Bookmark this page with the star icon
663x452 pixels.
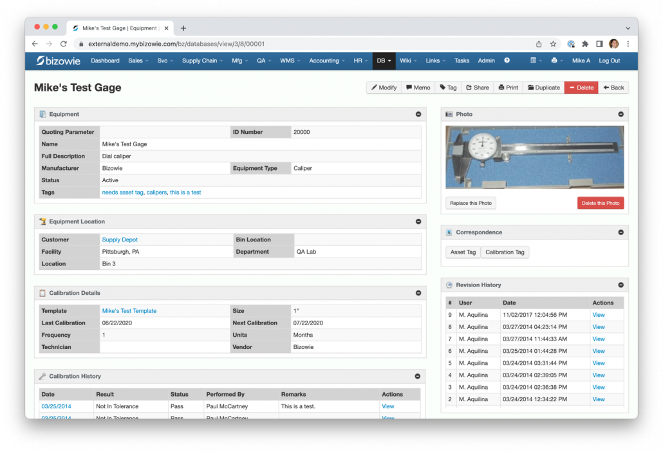point(553,44)
